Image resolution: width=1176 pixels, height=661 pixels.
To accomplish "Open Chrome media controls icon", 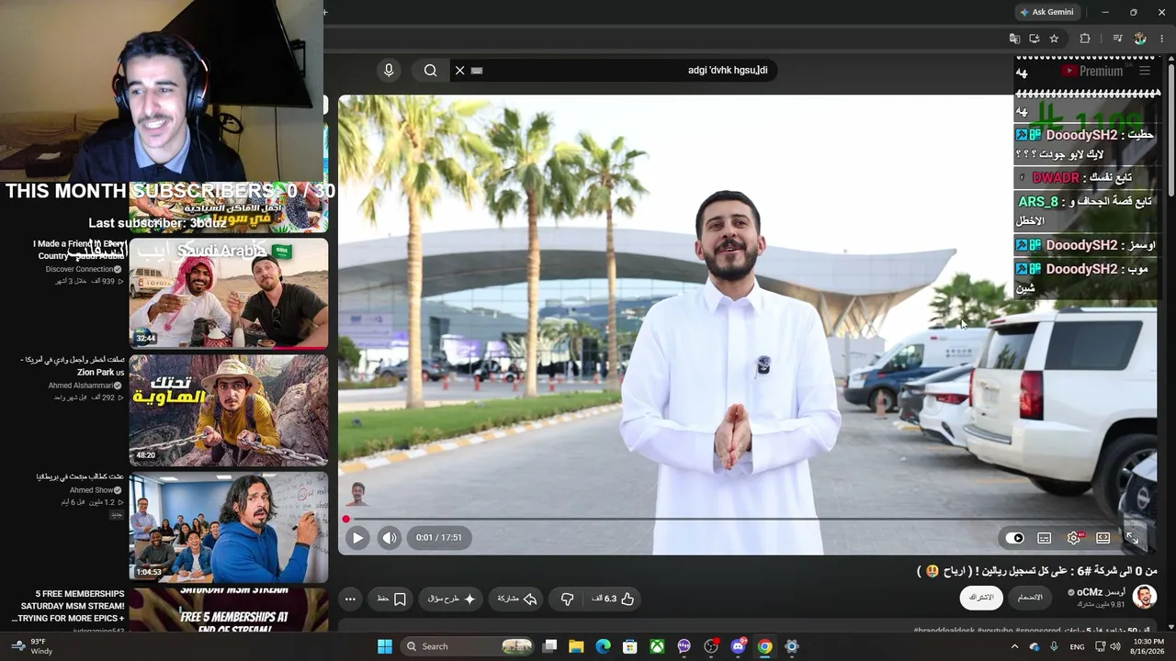I will [1117, 39].
